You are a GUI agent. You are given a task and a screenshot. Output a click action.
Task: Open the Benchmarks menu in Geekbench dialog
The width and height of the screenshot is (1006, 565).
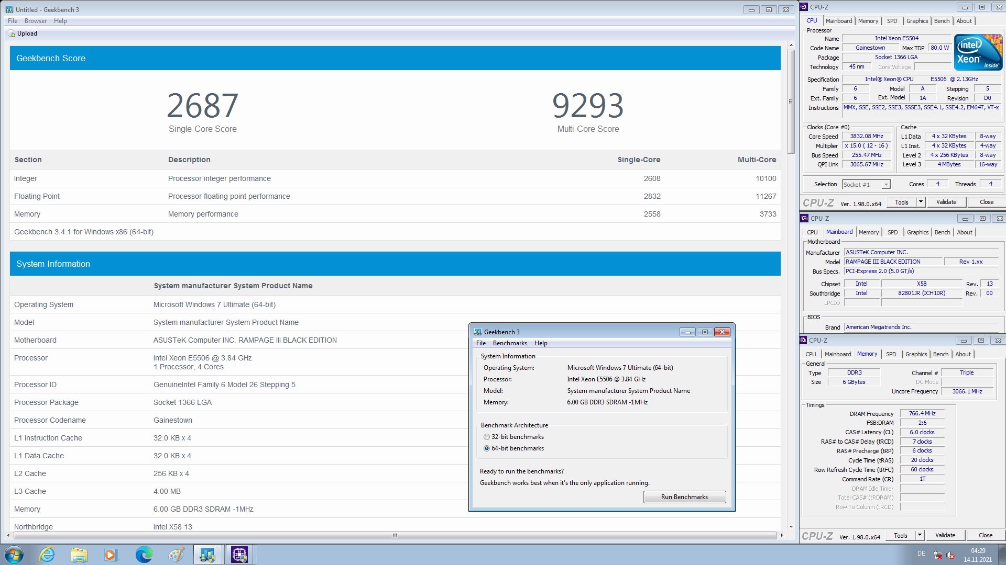[510, 343]
